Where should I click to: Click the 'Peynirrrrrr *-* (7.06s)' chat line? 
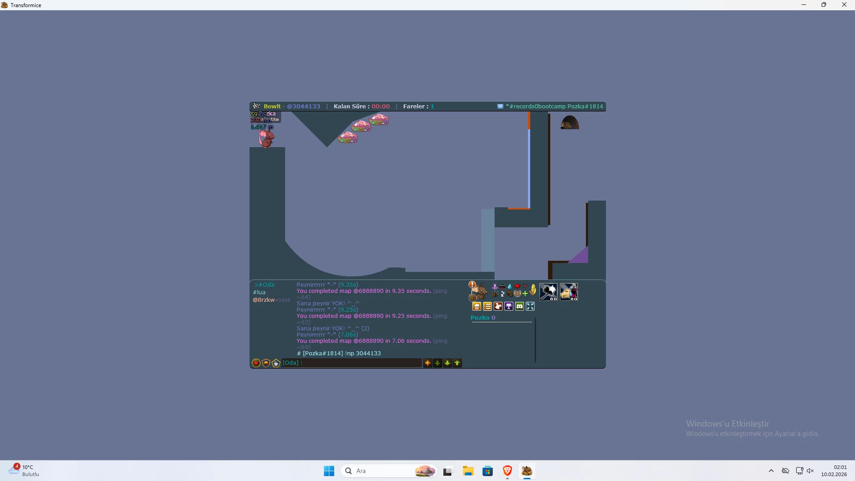[327, 335]
